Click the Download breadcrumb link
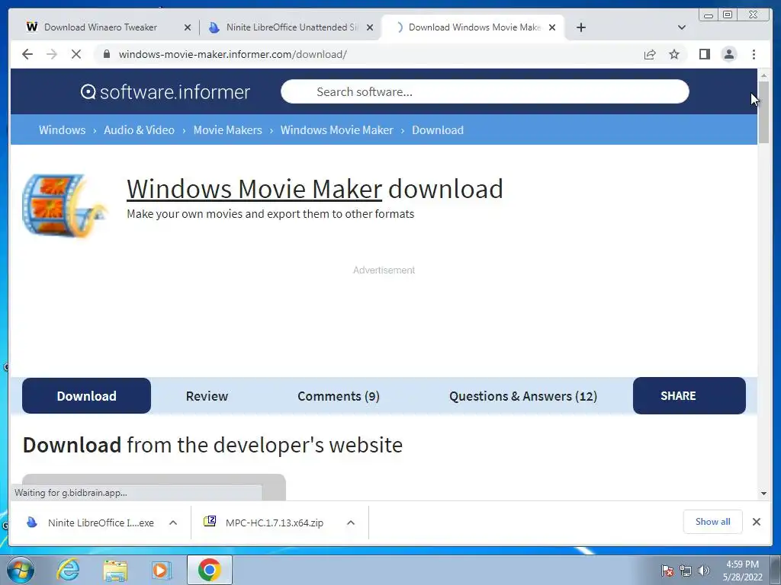 point(438,130)
